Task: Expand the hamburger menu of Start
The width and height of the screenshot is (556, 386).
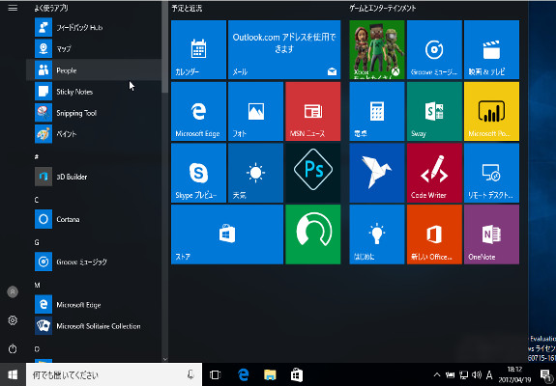Action: (x=13, y=8)
